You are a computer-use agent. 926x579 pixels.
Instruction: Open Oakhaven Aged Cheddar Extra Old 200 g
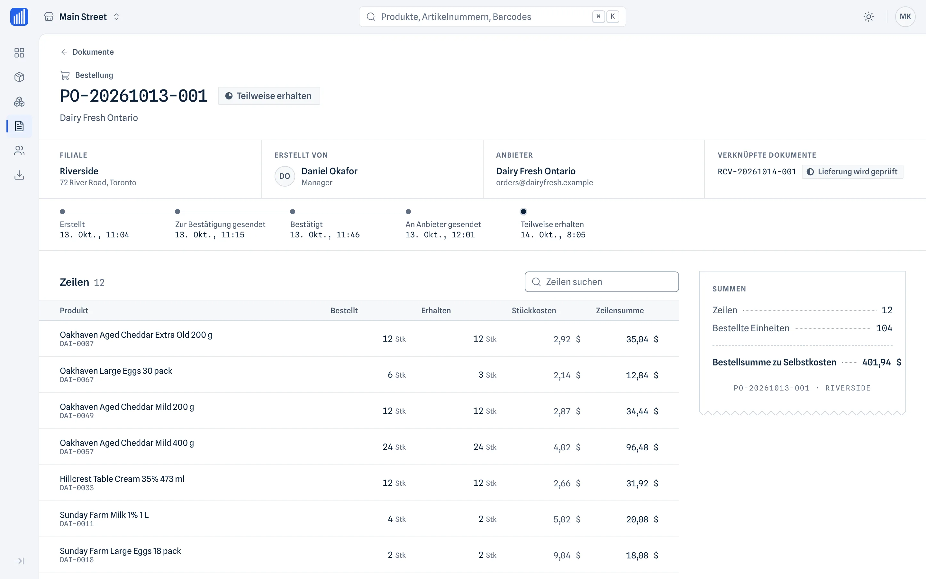click(x=136, y=335)
